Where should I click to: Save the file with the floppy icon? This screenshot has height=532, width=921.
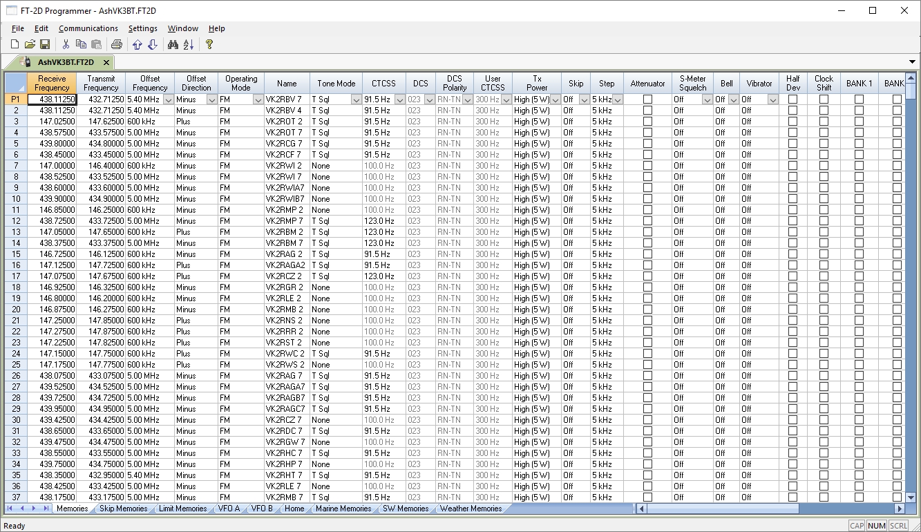coord(45,45)
